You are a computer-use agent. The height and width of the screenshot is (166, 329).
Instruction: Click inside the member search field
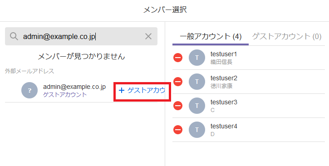(x=81, y=36)
